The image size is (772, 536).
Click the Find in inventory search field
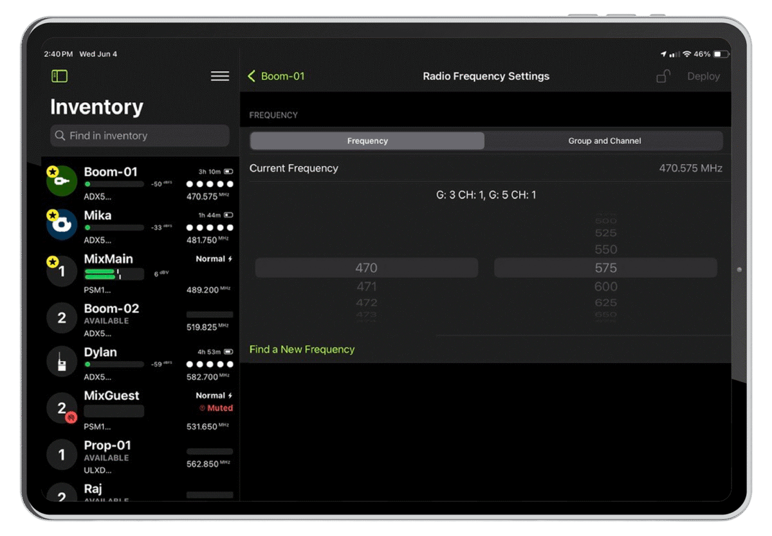[x=140, y=136]
